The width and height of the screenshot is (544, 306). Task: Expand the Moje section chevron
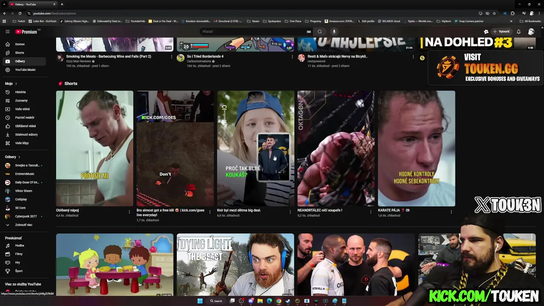pyautogui.click(x=17, y=84)
